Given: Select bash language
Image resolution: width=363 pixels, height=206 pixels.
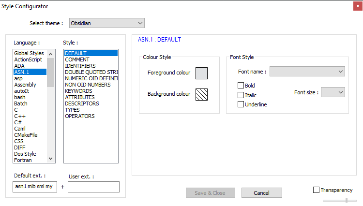Looking at the screenshot, I should click(x=30, y=97).
